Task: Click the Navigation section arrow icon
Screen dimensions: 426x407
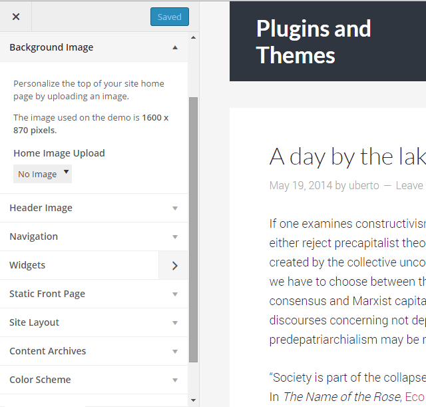Action: pyautogui.click(x=175, y=236)
